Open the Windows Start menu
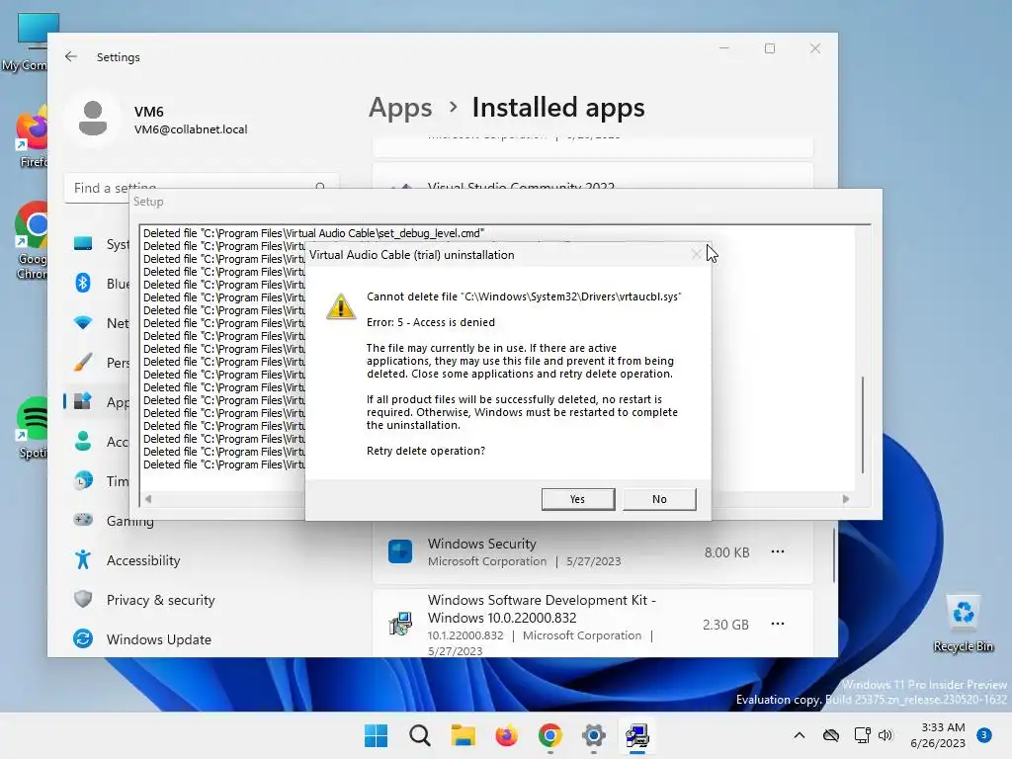The image size is (1012, 759). coord(377,735)
